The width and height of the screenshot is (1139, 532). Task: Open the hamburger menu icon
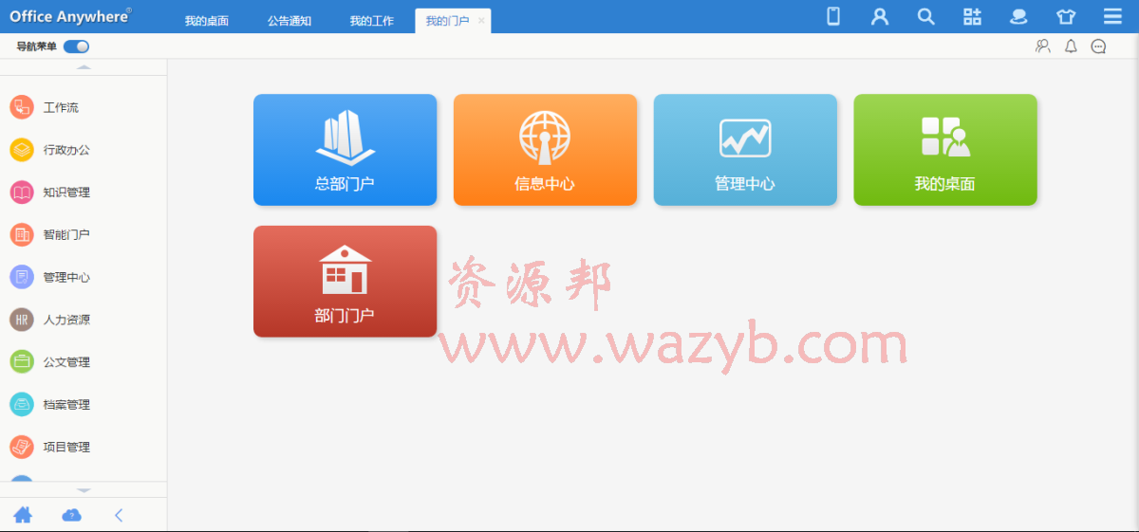pyautogui.click(x=1112, y=16)
